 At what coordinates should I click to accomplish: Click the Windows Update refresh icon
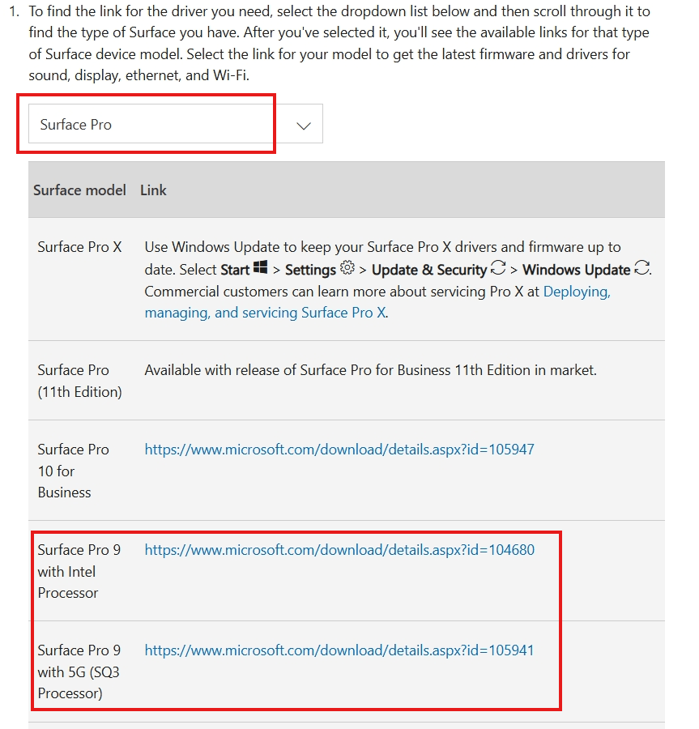coord(641,268)
